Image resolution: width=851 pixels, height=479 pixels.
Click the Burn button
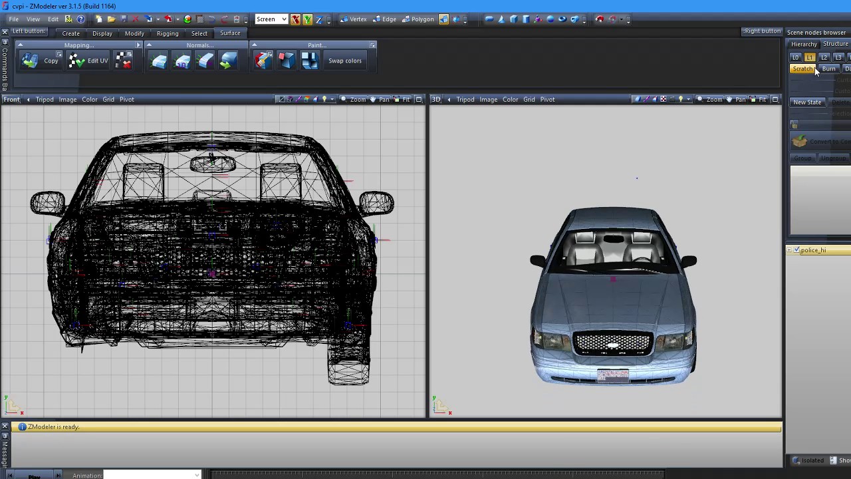coord(829,69)
